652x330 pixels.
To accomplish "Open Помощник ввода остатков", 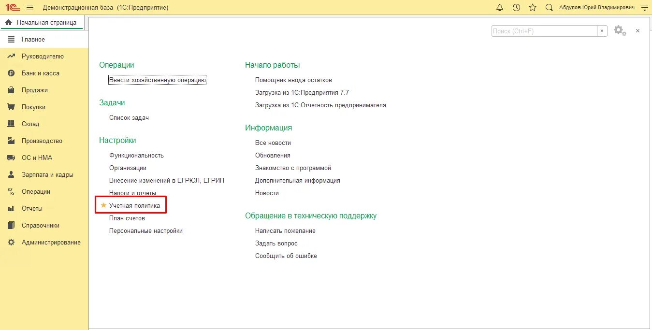I will [x=293, y=80].
